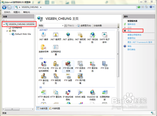The image size is (157, 116).
Task: Open the 筛选 filter dropdown arrow
Action: point(63,25)
